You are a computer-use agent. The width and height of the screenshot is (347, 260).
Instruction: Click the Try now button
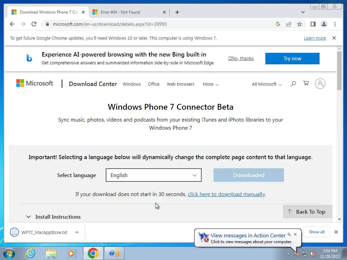point(292,58)
